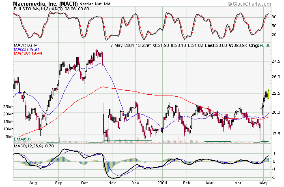Click the 0 MACD axis label
Viewport: 284px width, 187px height.
(274, 161)
